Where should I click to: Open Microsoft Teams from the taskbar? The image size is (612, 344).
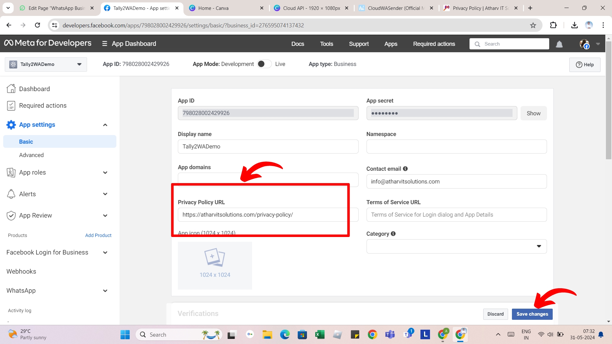point(390,334)
